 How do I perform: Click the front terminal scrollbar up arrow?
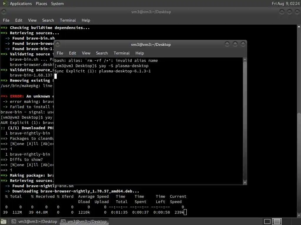(x=245, y=60)
